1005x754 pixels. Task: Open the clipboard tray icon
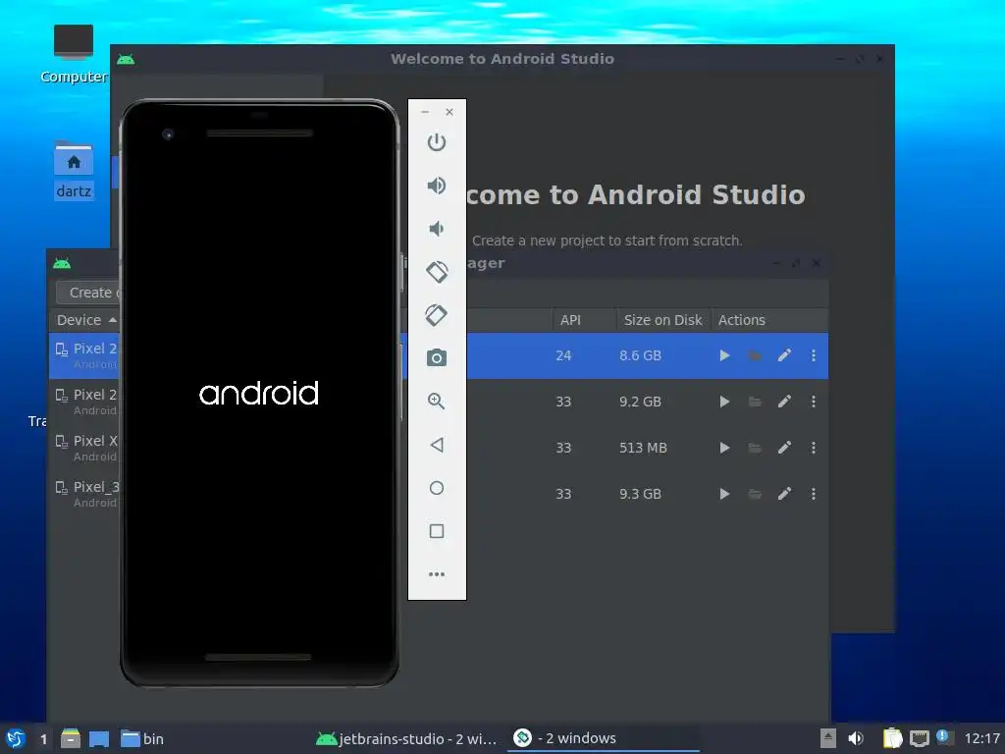892,738
